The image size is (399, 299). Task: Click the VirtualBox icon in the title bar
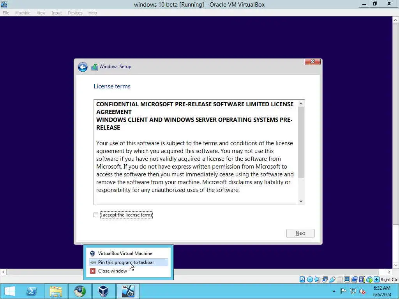coord(4,4)
